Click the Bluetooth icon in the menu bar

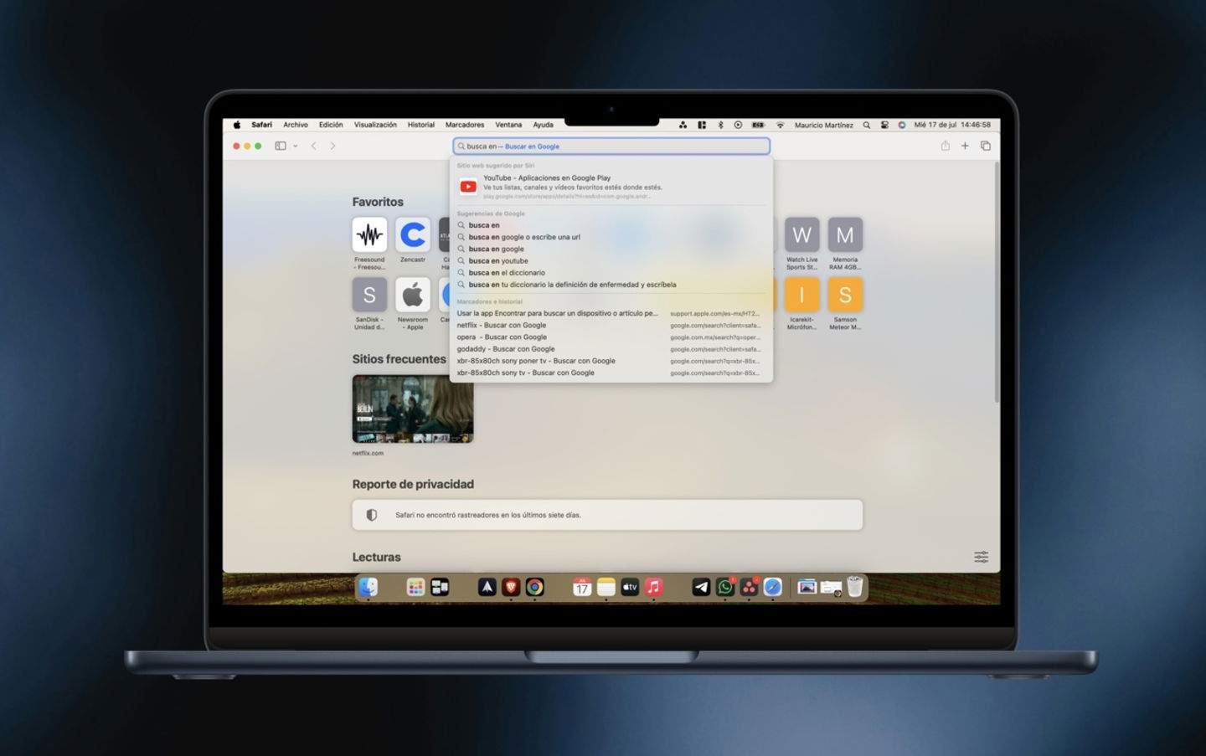click(x=721, y=124)
